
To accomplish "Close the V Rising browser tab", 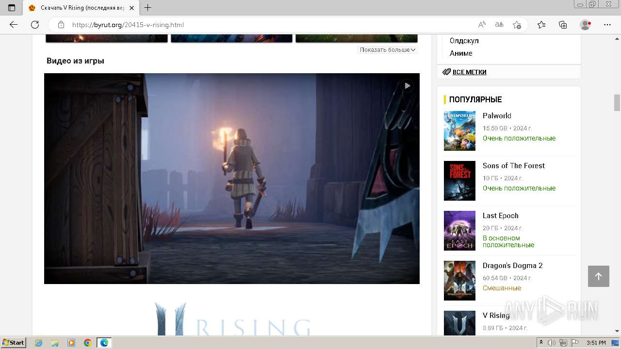I will (131, 8).
